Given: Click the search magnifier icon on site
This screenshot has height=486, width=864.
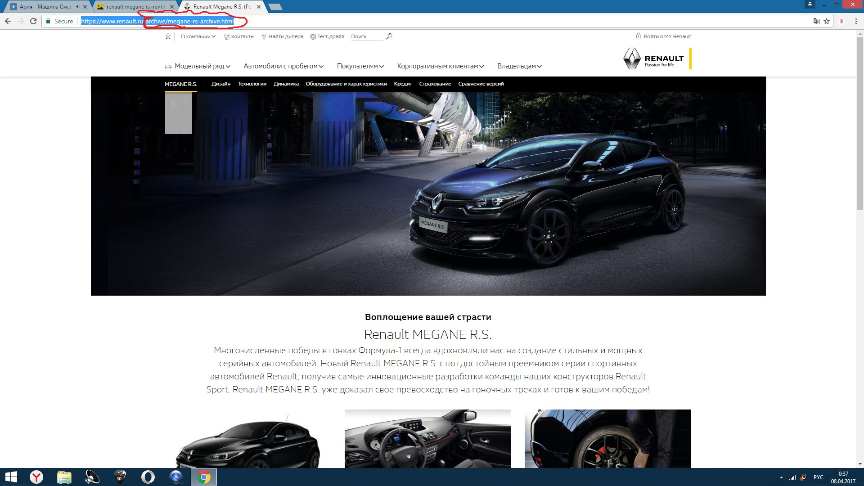Looking at the screenshot, I should click(x=389, y=36).
